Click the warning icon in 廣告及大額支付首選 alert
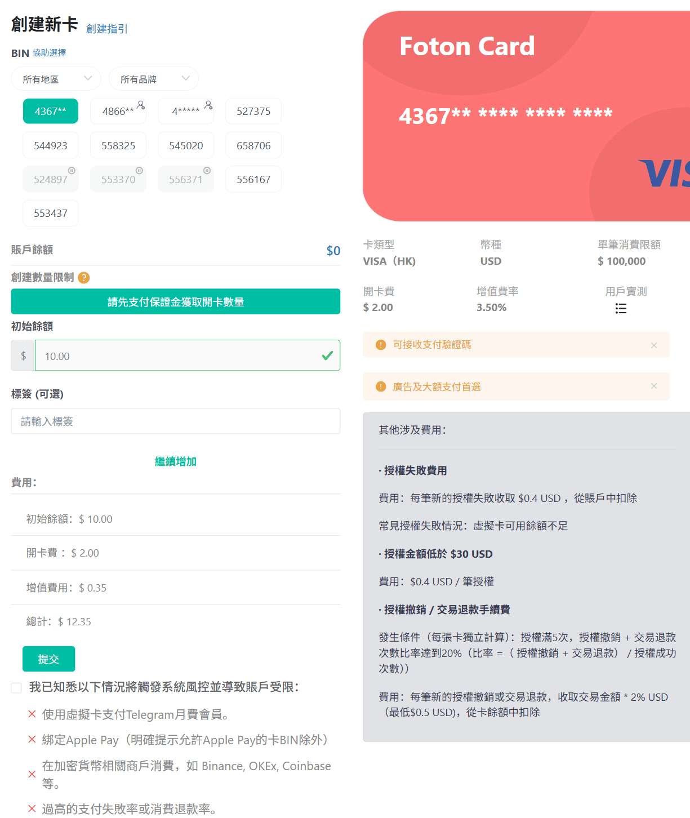This screenshot has height=818, width=690. (x=381, y=386)
